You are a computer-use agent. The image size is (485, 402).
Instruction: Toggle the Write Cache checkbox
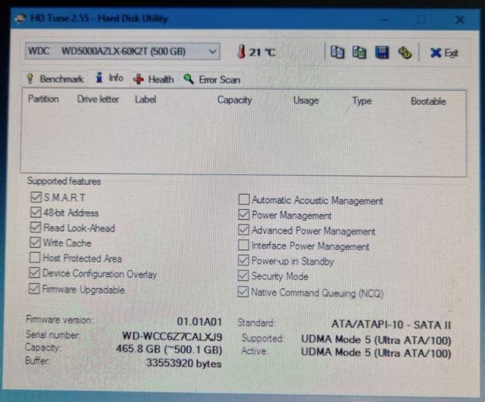pos(35,242)
